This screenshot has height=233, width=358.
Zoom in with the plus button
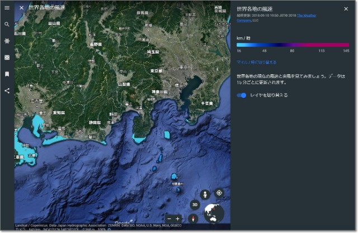tap(178, 218)
